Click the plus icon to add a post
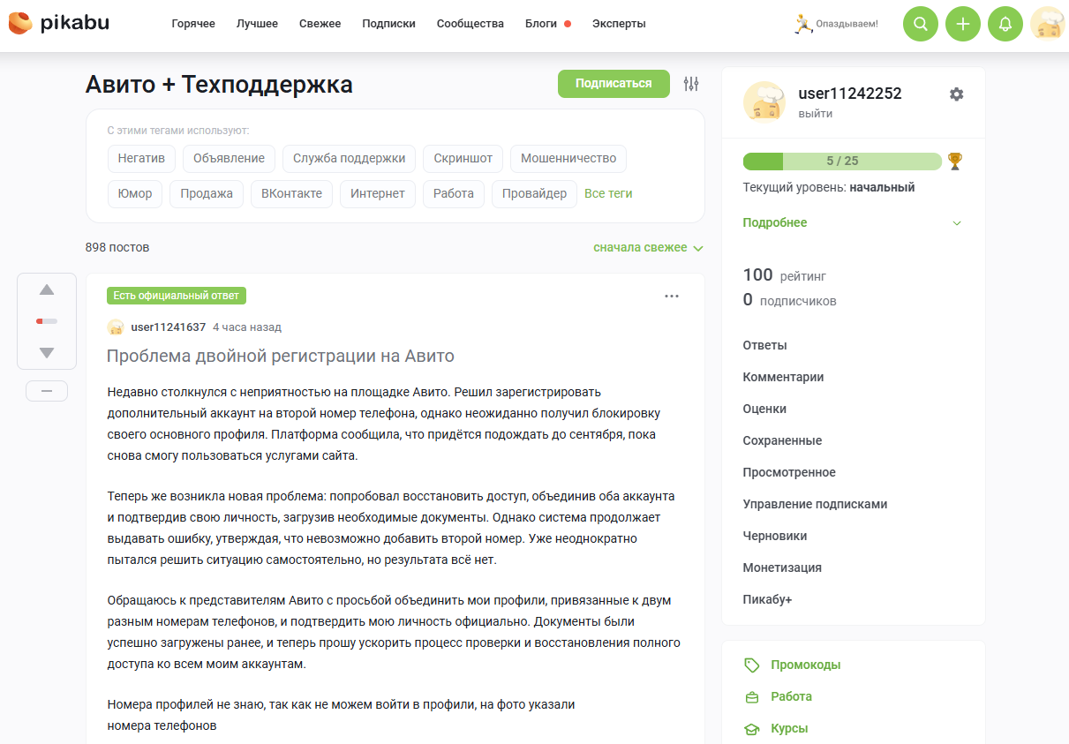The image size is (1069, 744). pyautogui.click(x=963, y=24)
